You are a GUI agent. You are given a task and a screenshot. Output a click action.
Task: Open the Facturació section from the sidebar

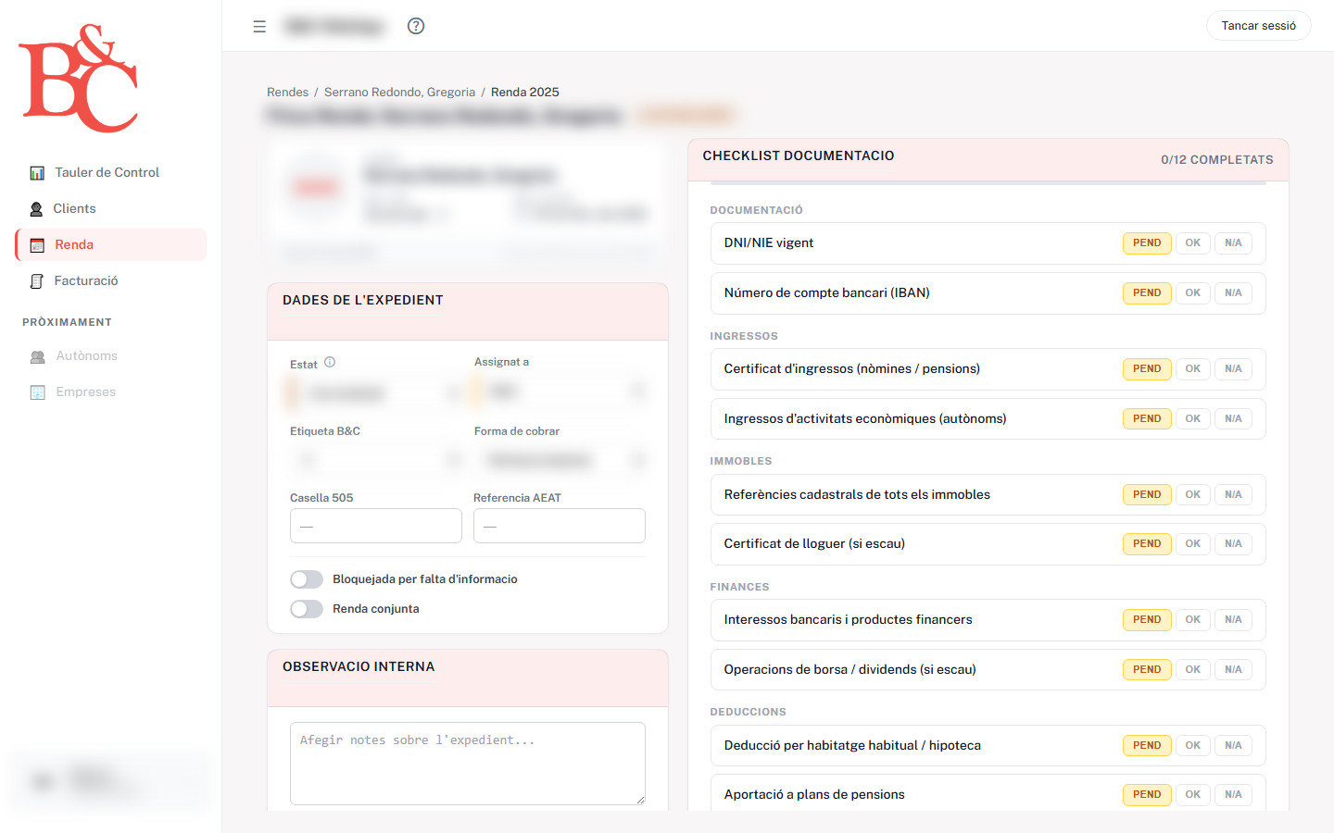pyautogui.click(x=86, y=280)
